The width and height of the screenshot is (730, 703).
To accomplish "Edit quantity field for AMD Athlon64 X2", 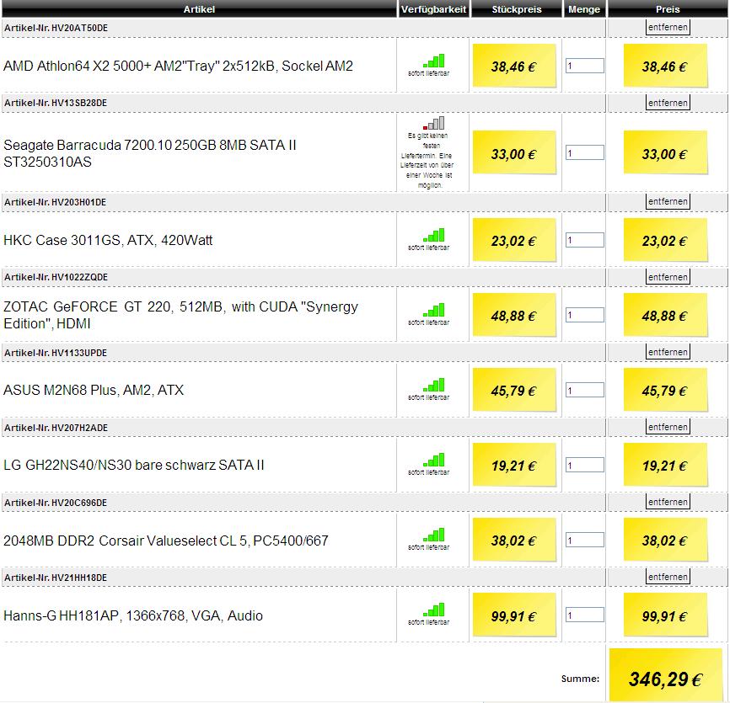I will coord(585,66).
